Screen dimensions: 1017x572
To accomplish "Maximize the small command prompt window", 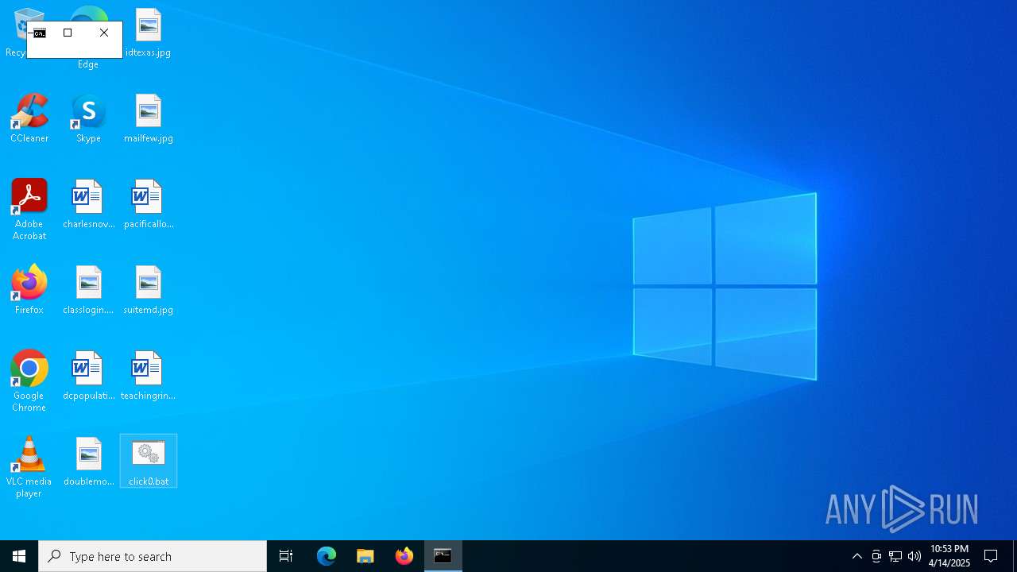I will click(68, 33).
